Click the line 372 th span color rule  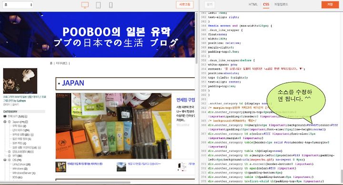coord(252,168)
